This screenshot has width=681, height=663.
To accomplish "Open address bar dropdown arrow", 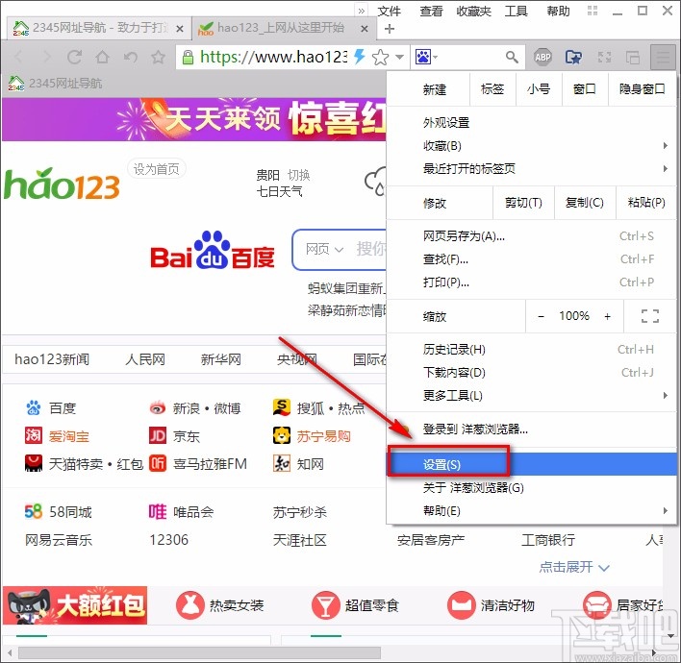I will coord(400,57).
